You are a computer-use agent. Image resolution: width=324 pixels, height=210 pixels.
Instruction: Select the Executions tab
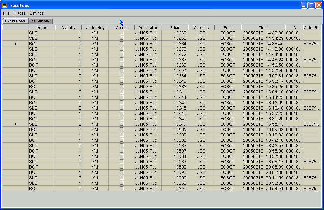click(15, 21)
